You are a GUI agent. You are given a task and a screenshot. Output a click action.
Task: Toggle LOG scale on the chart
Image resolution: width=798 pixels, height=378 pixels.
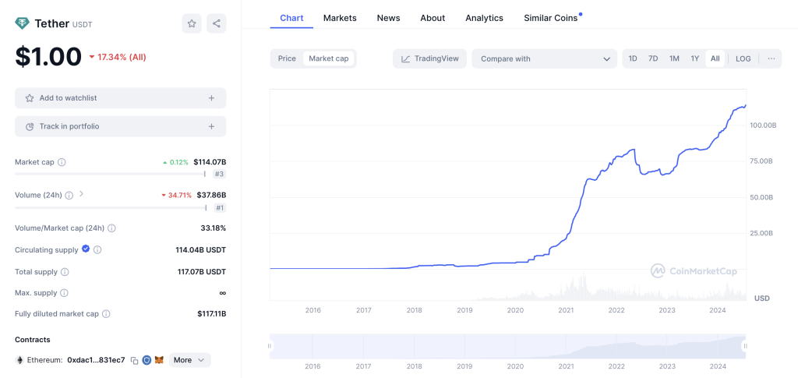(743, 58)
